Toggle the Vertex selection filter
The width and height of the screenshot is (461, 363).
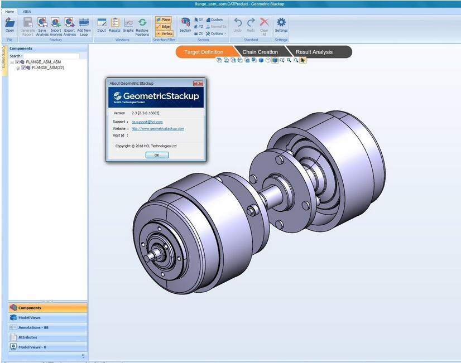pos(165,33)
